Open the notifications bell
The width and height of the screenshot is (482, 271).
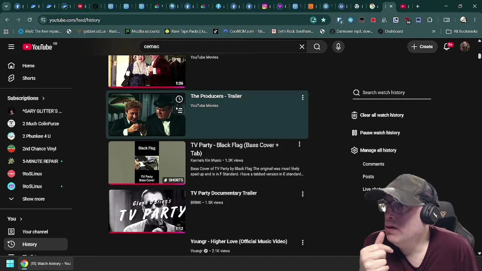[447, 47]
